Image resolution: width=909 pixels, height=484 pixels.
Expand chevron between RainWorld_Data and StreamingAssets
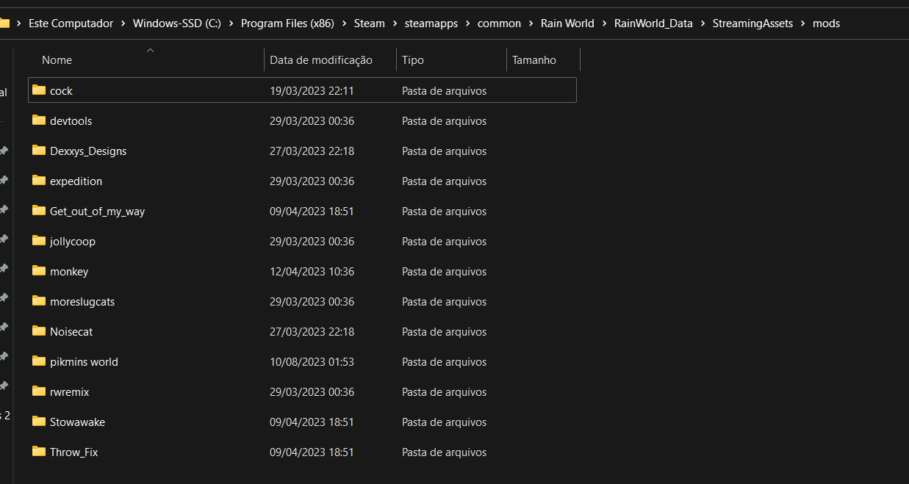click(703, 24)
